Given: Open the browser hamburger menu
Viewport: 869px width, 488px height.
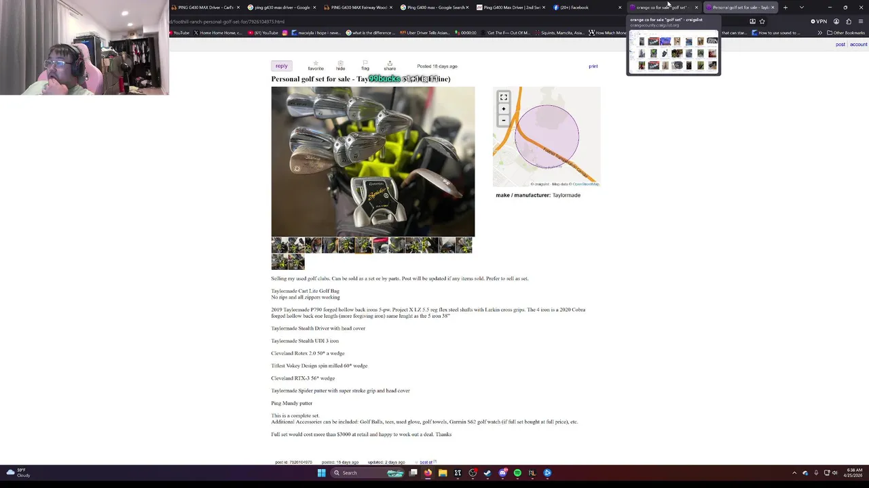Looking at the screenshot, I should point(861,22).
